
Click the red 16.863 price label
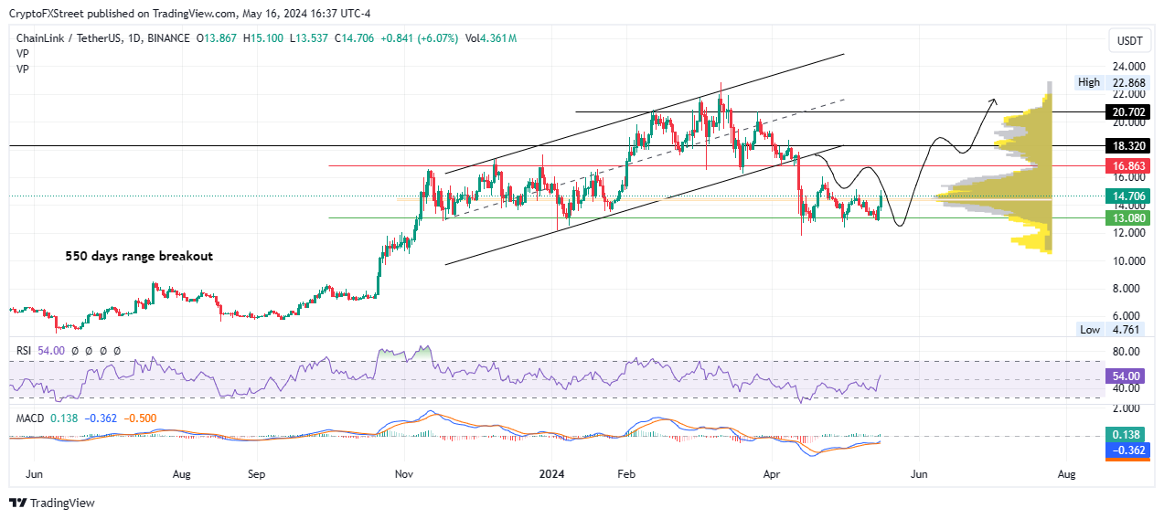click(1127, 166)
